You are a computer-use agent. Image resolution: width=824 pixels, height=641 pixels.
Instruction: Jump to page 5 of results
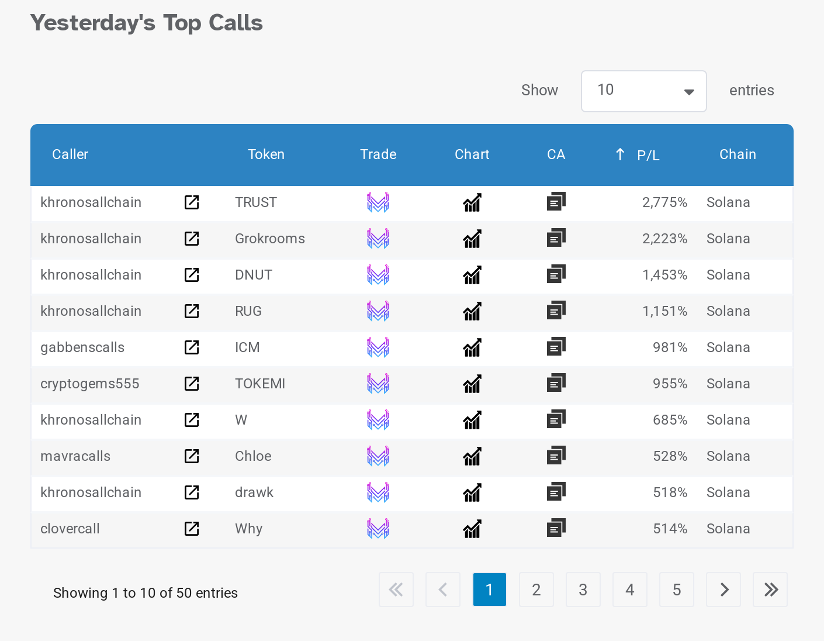tap(676, 590)
